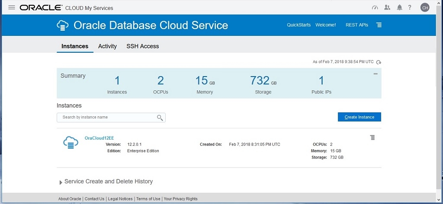The height and width of the screenshot is (204, 443).
Task: Open the Contact Us footer link
Action: pyautogui.click(x=94, y=199)
